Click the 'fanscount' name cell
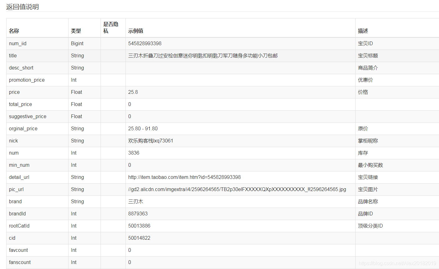 coord(20,262)
